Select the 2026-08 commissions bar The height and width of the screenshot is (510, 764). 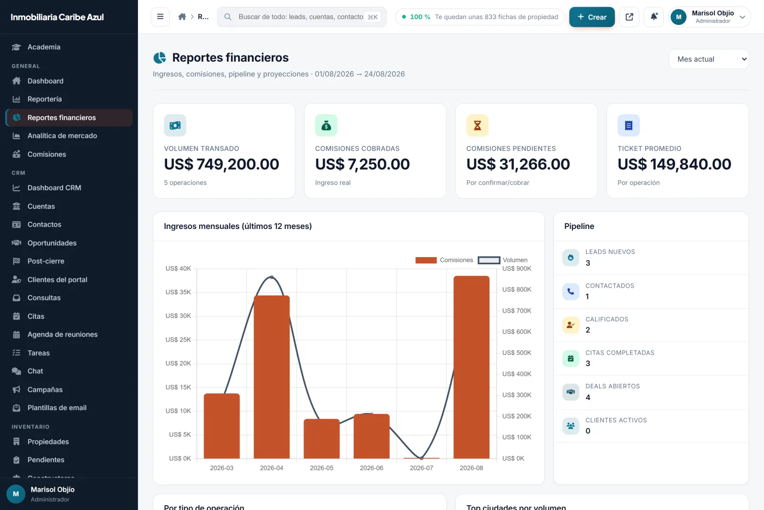[471, 367]
